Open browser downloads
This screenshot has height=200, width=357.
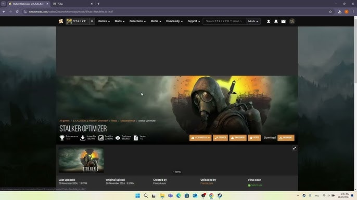pos(340,12)
